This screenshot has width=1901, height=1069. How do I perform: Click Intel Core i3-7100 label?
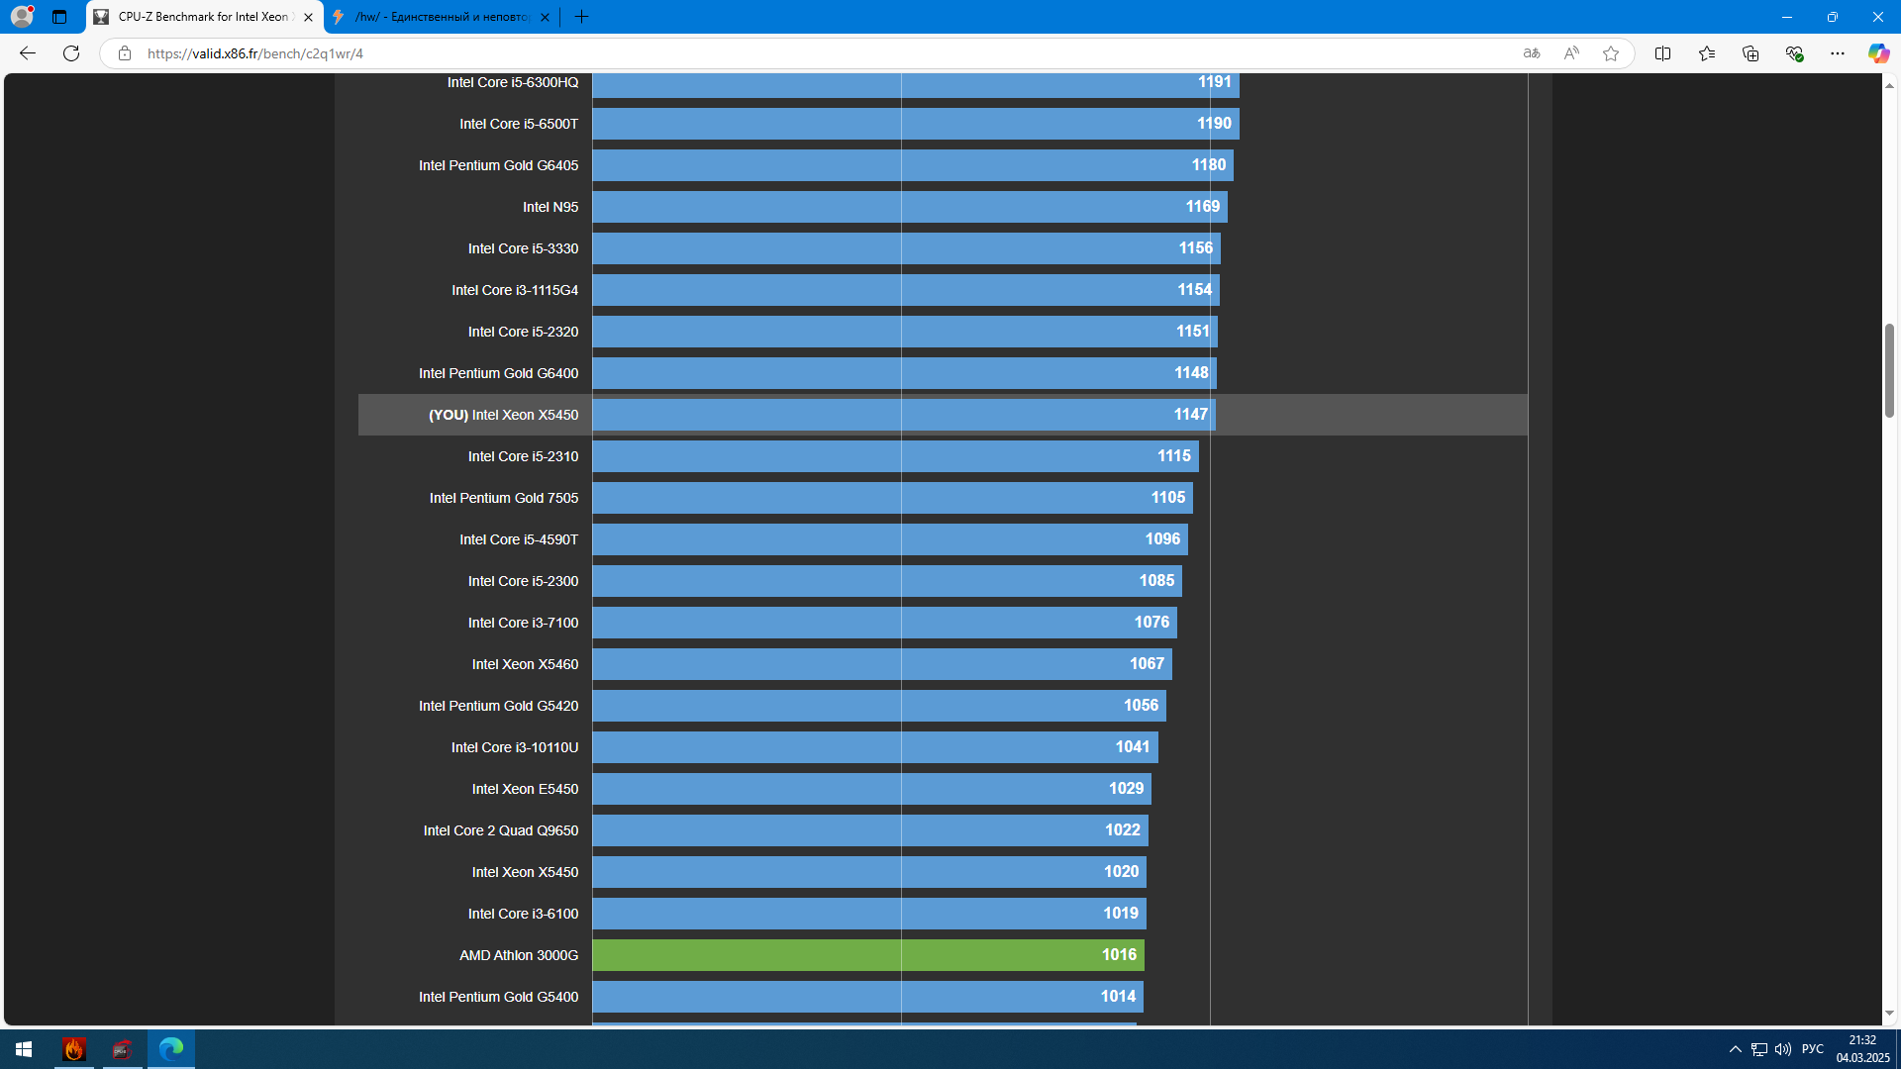[x=523, y=623]
